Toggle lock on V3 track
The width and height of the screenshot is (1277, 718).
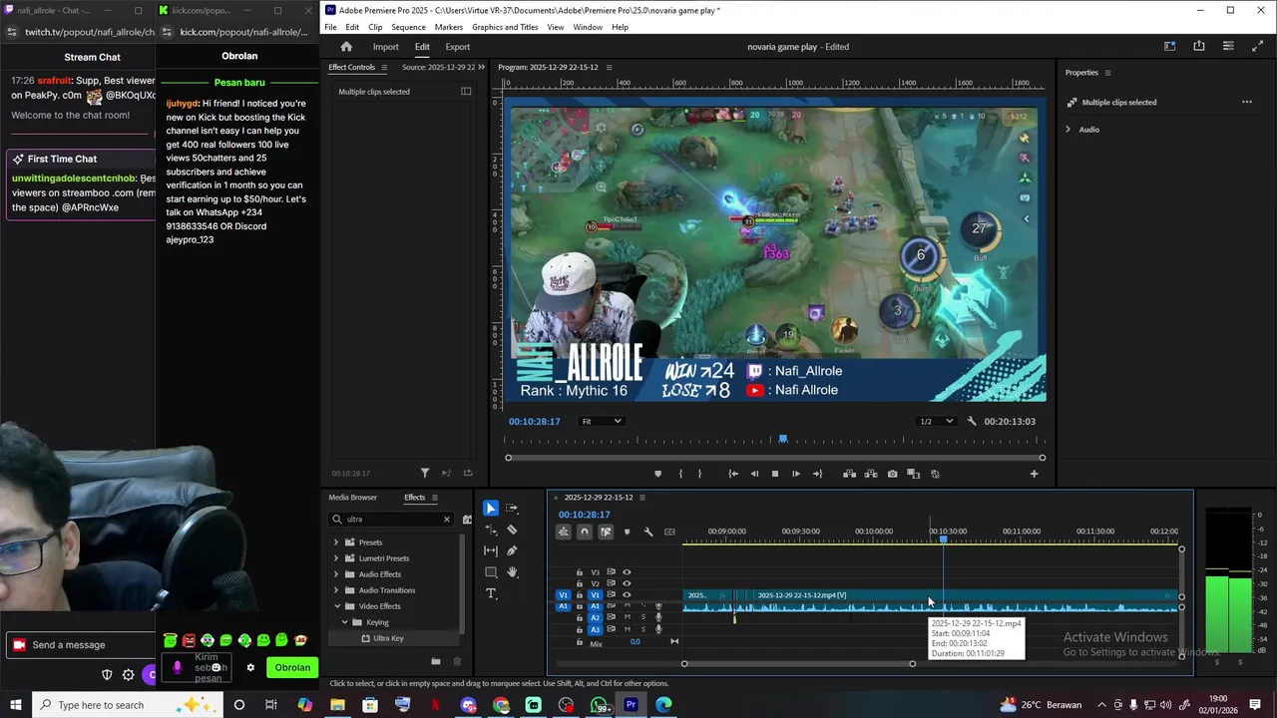580,572
